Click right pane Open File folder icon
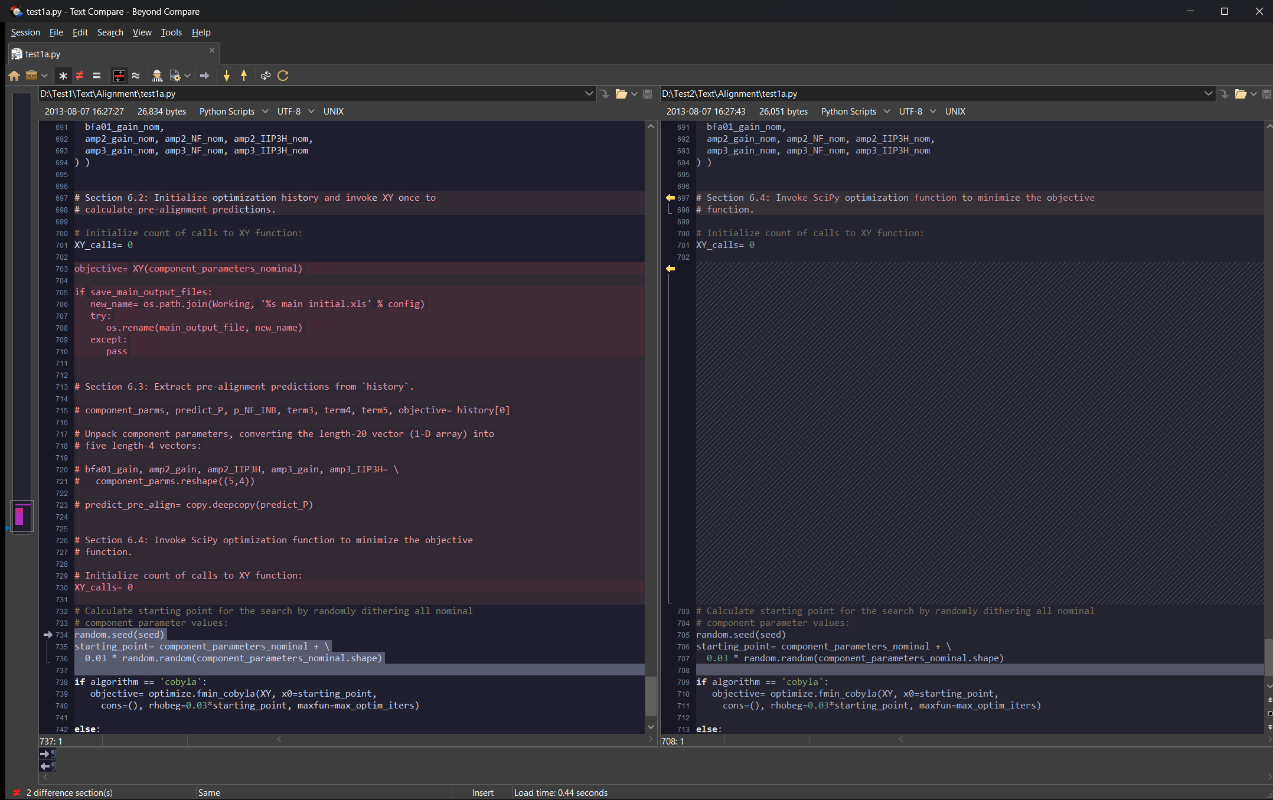The image size is (1273, 800). point(1241,94)
